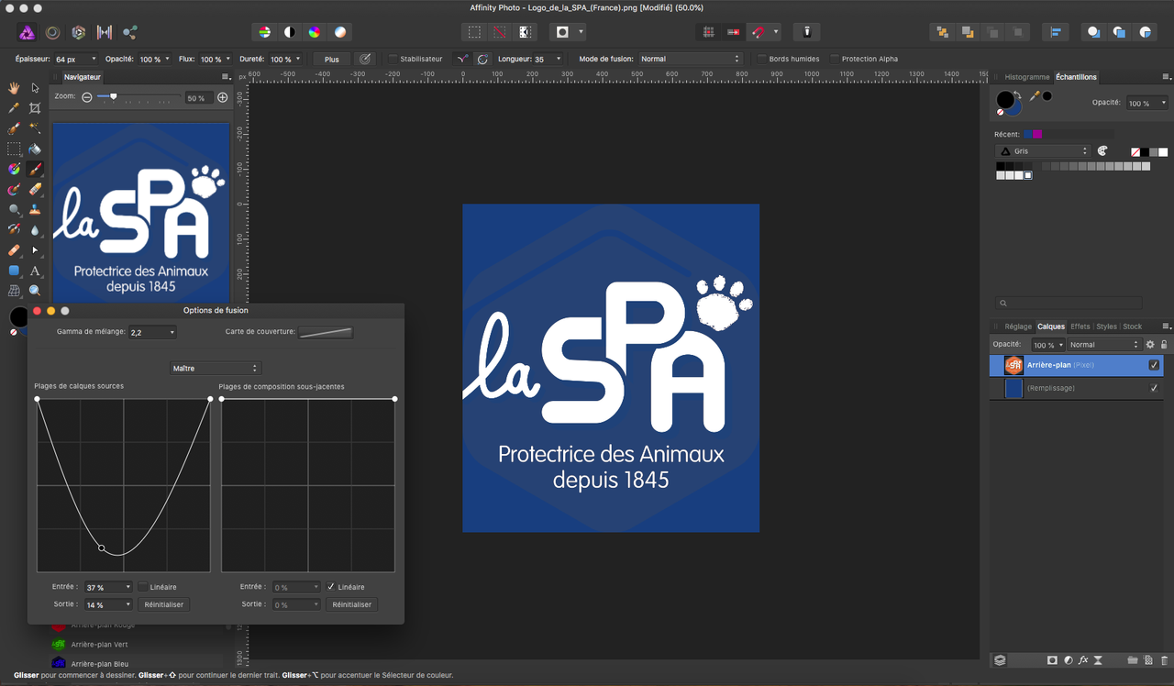
Task: Switch to the Liquify persona
Action: tap(53, 32)
